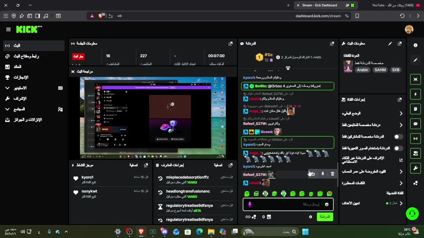424x238 pixels.
Task: Open Discord from the taskbar
Action: [164, 232]
